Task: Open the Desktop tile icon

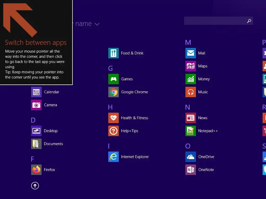Action: tap(36, 131)
